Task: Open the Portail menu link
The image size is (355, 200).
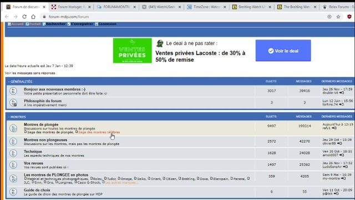Action: (33, 24)
